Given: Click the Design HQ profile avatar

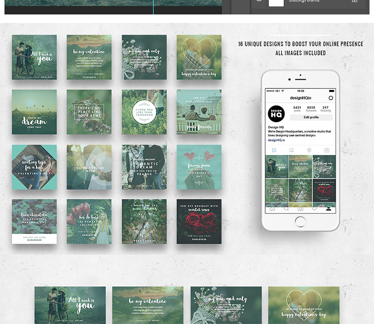Looking at the screenshot, I should coord(276,114).
